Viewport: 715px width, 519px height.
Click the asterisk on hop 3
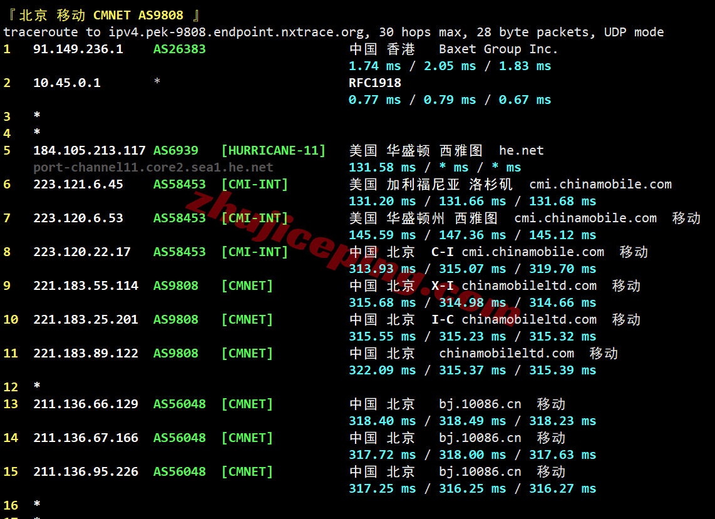36,116
